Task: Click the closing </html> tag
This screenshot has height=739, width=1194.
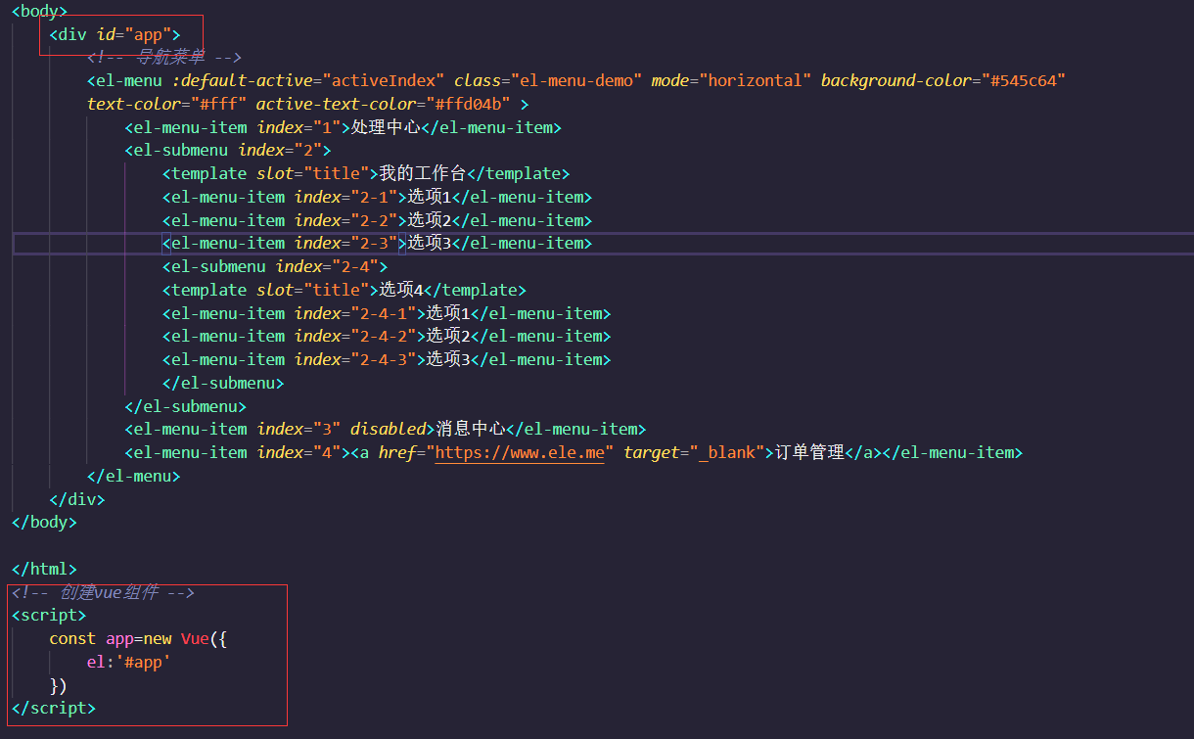Action: pos(44,569)
